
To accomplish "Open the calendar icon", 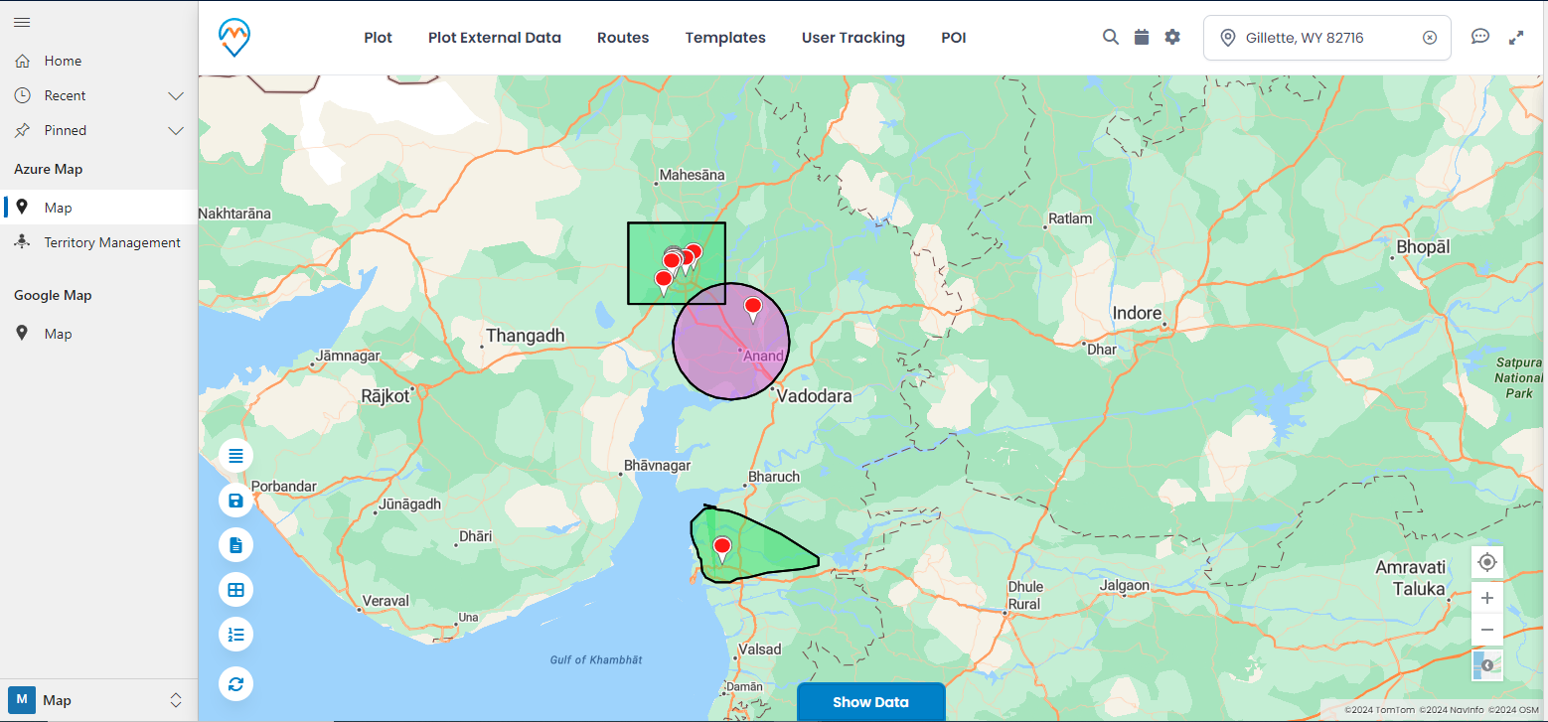I will [1142, 37].
